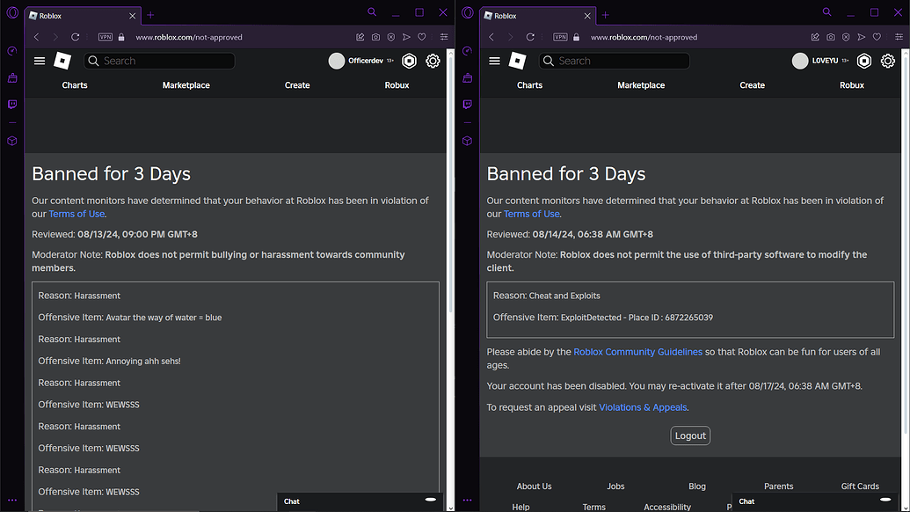Open Twitch sidebar icon in right browser

467,105
